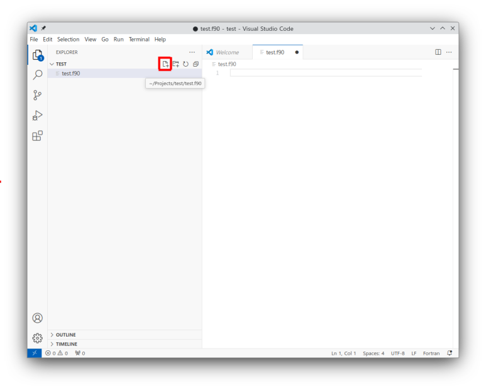
Task: Change indentation via Spaces: 4
Action: click(373, 353)
